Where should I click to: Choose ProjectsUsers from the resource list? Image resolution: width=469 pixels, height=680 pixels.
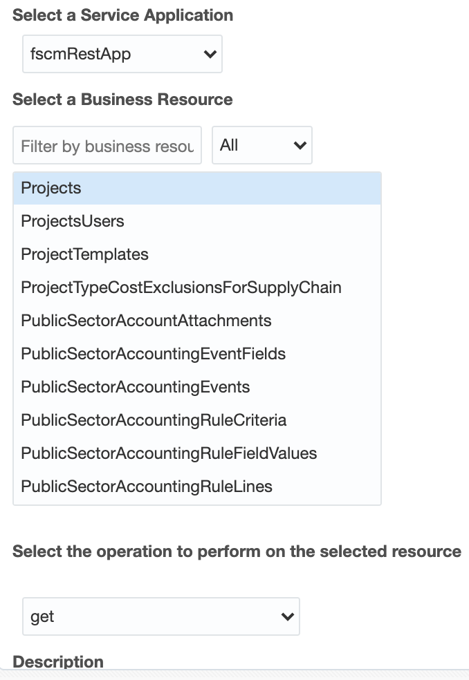pos(73,221)
